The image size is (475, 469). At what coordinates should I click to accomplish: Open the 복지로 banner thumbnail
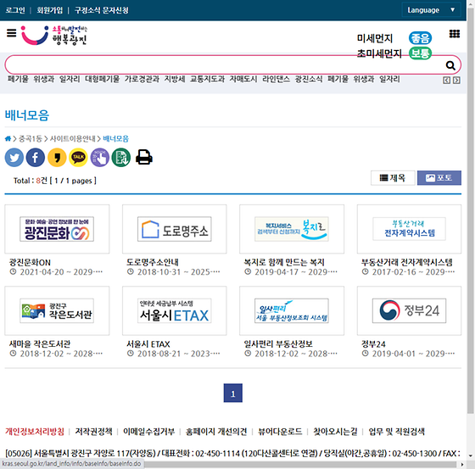(x=292, y=229)
